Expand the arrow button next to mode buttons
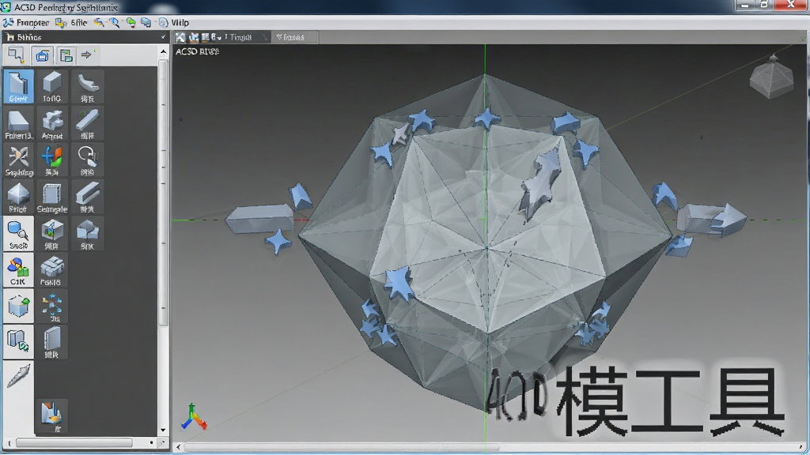 click(x=86, y=55)
